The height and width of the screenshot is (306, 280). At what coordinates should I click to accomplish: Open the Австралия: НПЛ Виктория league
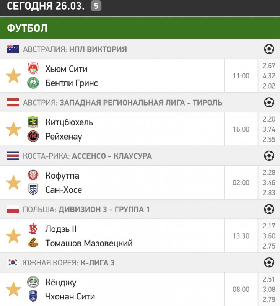(75, 49)
